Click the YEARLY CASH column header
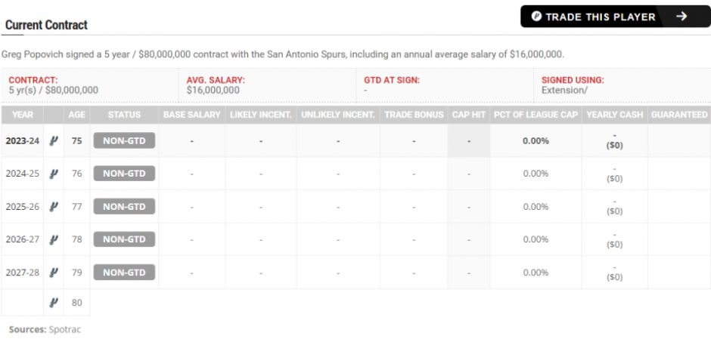The width and height of the screenshot is (711, 348). click(614, 115)
